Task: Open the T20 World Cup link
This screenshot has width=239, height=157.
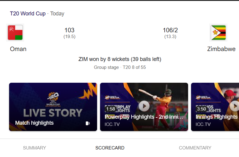Action: [28, 14]
